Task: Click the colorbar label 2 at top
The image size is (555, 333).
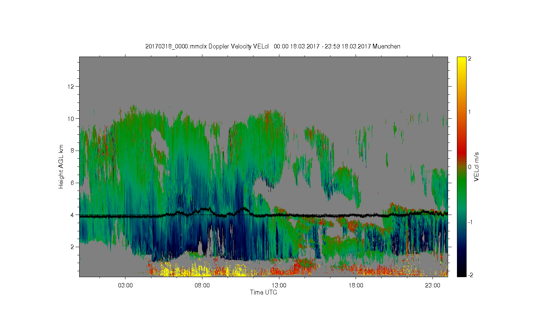Action: point(470,59)
